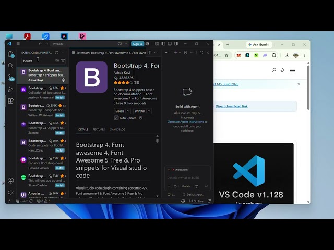Open Run and Debug view

(x=10, y=89)
